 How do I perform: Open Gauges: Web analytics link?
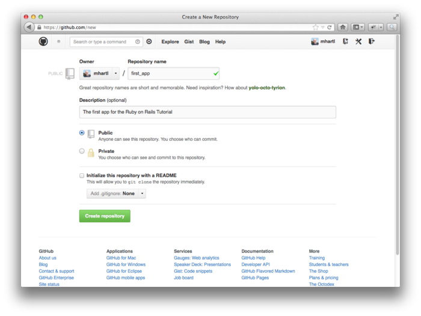[x=197, y=258]
